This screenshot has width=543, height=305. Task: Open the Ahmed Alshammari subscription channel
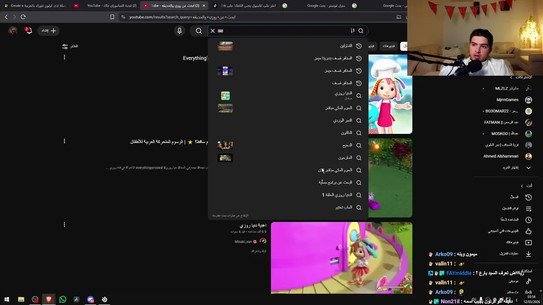tap(507, 156)
